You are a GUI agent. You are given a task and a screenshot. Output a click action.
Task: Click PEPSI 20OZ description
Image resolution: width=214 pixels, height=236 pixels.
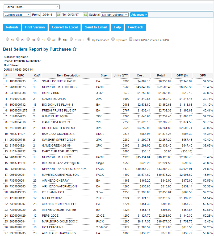tap(50, 216)
